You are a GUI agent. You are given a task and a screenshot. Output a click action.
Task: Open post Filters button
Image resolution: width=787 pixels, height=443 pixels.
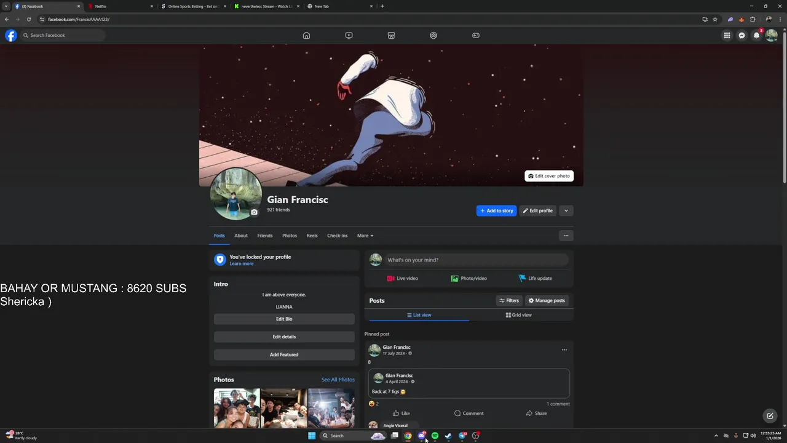coord(509,300)
